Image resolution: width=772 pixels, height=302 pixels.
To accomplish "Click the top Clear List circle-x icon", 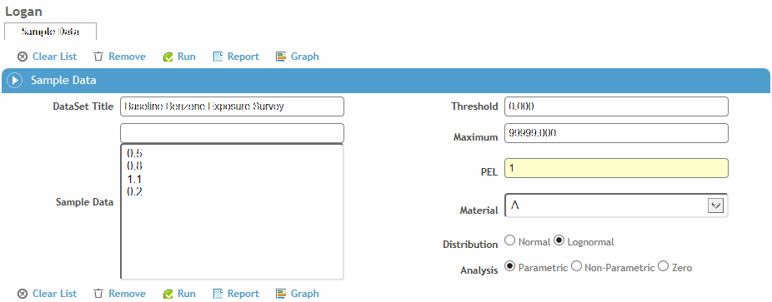I will point(23,57).
